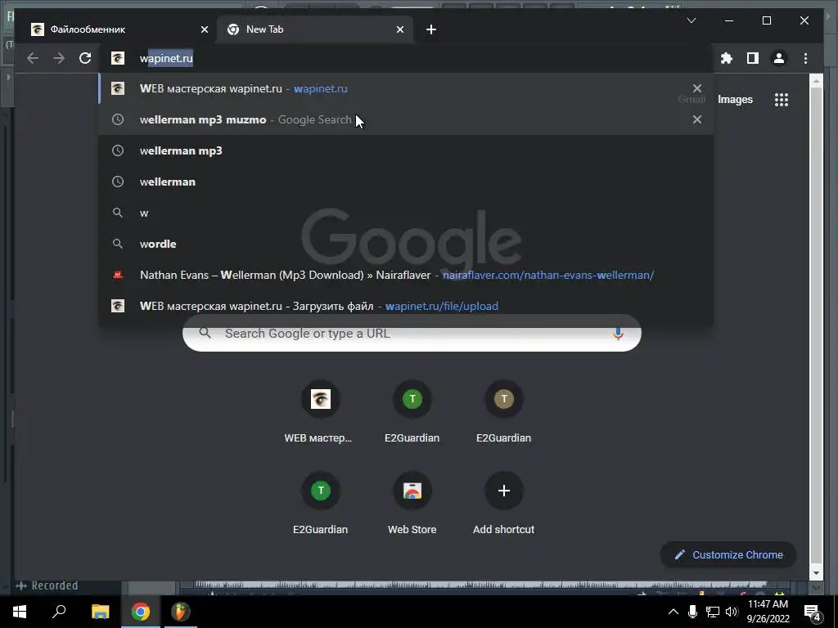Open the Nathan Evans Wellerman Nairaflaver suggestion
This screenshot has width=838, height=628.
(406, 275)
